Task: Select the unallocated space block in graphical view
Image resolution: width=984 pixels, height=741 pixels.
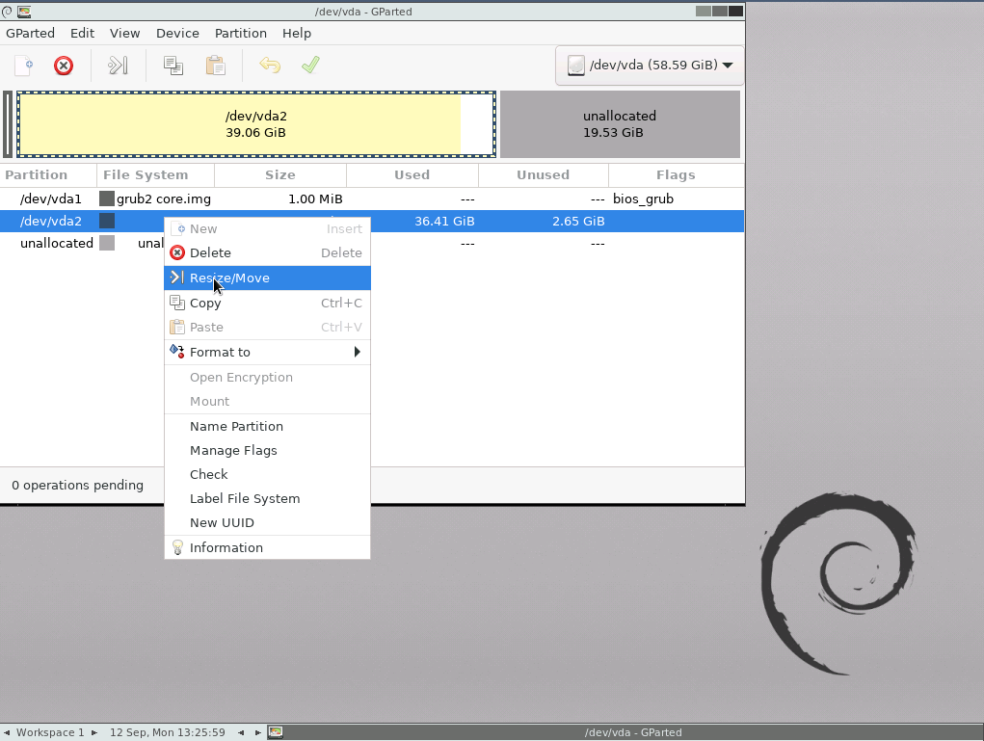Action: point(620,123)
